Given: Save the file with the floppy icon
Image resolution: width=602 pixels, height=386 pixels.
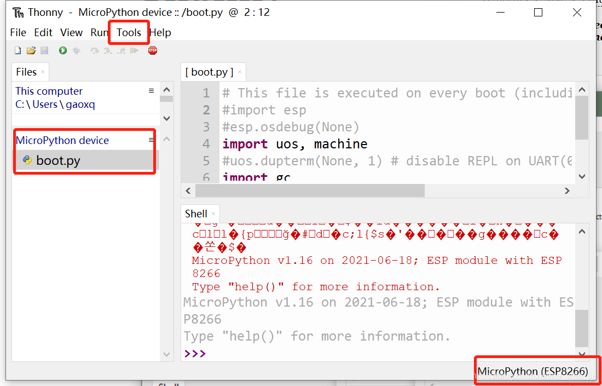Looking at the screenshot, I should point(44,50).
